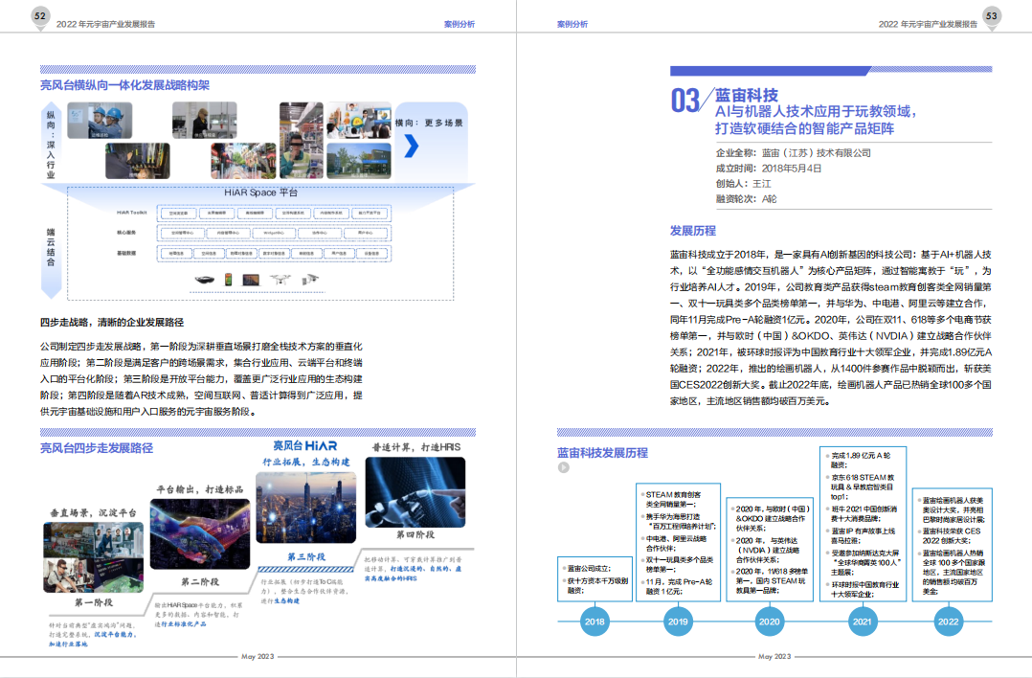Open the photo of two workers in blue helmets
Image resolution: width=1032 pixels, height=678 pixels.
[100, 121]
